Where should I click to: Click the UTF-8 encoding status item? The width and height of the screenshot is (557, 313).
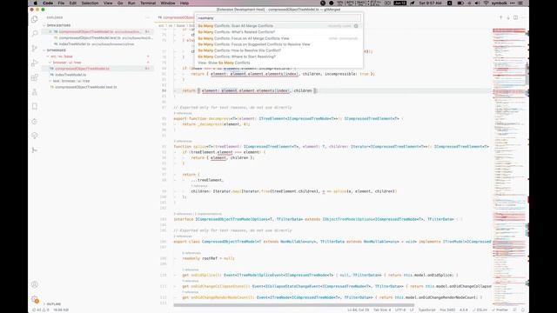click(x=400, y=310)
